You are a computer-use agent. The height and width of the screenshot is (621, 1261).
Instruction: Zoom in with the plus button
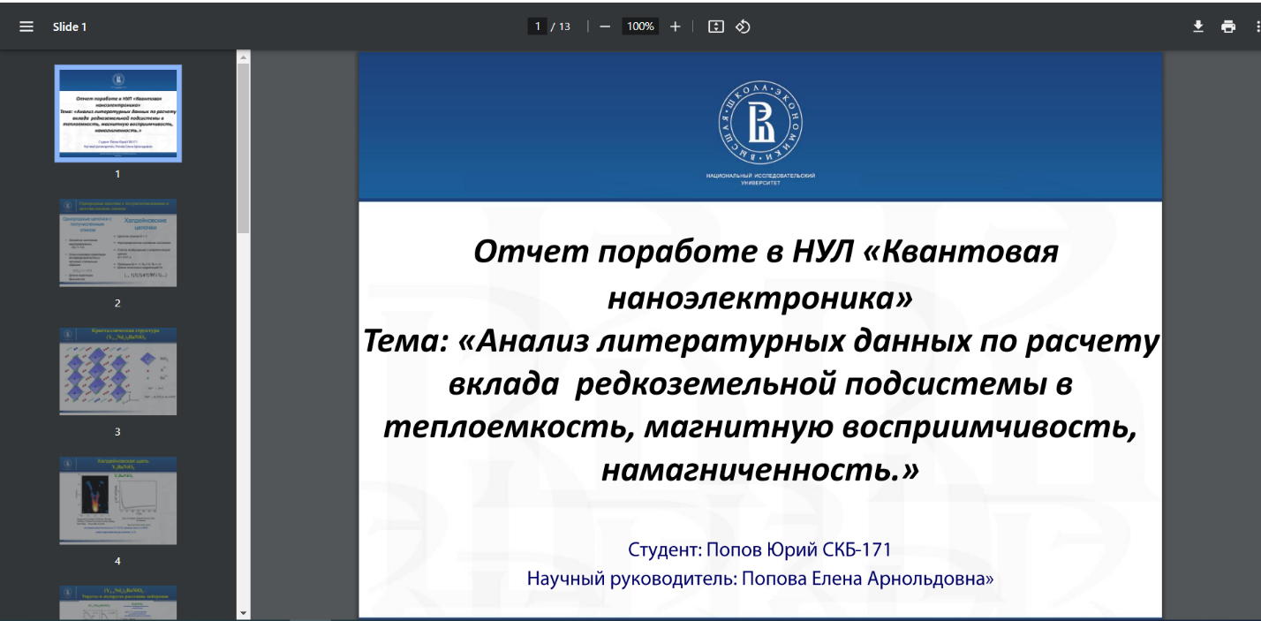pos(676,27)
